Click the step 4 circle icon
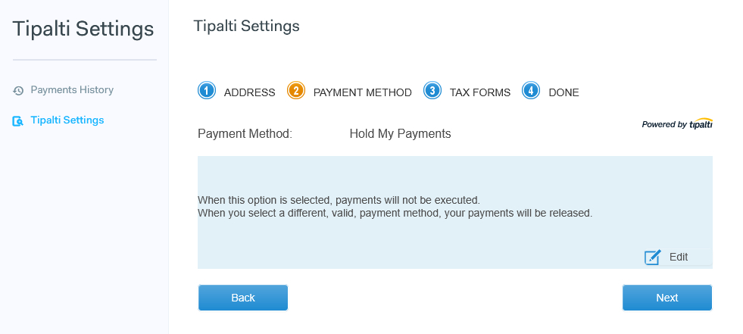This screenshot has height=334, width=743. tap(531, 91)
